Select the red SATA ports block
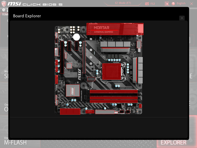 click(x=70, y=112)
